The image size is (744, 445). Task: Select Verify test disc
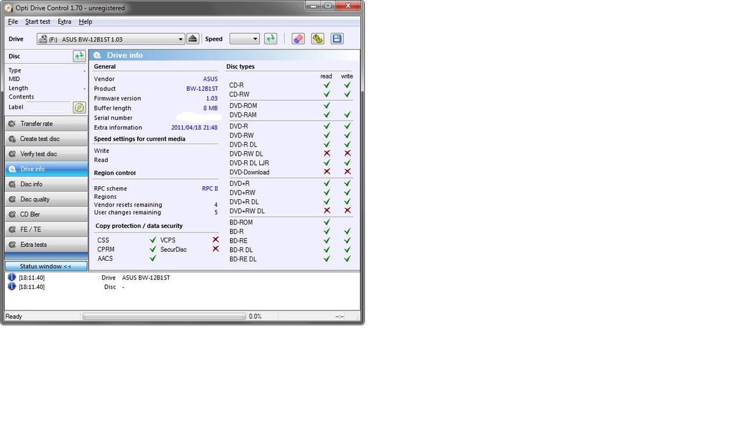[46, 154]
